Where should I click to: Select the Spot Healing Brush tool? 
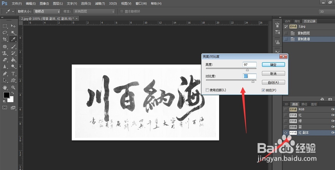coord(5,47)
